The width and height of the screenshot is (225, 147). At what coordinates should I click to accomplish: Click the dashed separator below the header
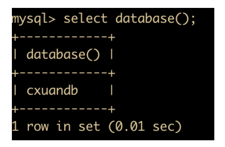pyautogui.click(x=63, y=73)
